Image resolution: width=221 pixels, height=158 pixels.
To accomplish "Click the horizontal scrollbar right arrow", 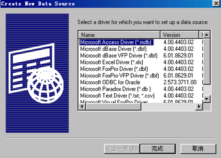I will point(199,106).
